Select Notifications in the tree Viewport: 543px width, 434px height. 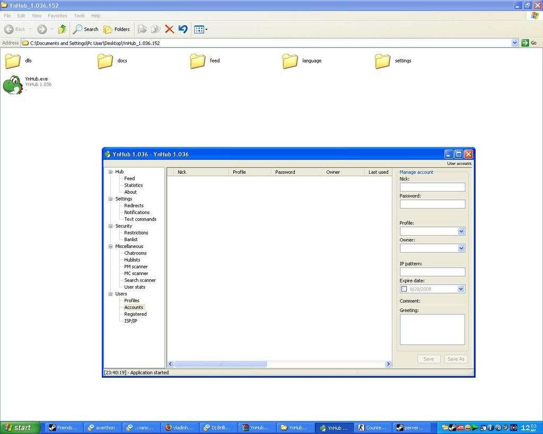coord(137,212)
